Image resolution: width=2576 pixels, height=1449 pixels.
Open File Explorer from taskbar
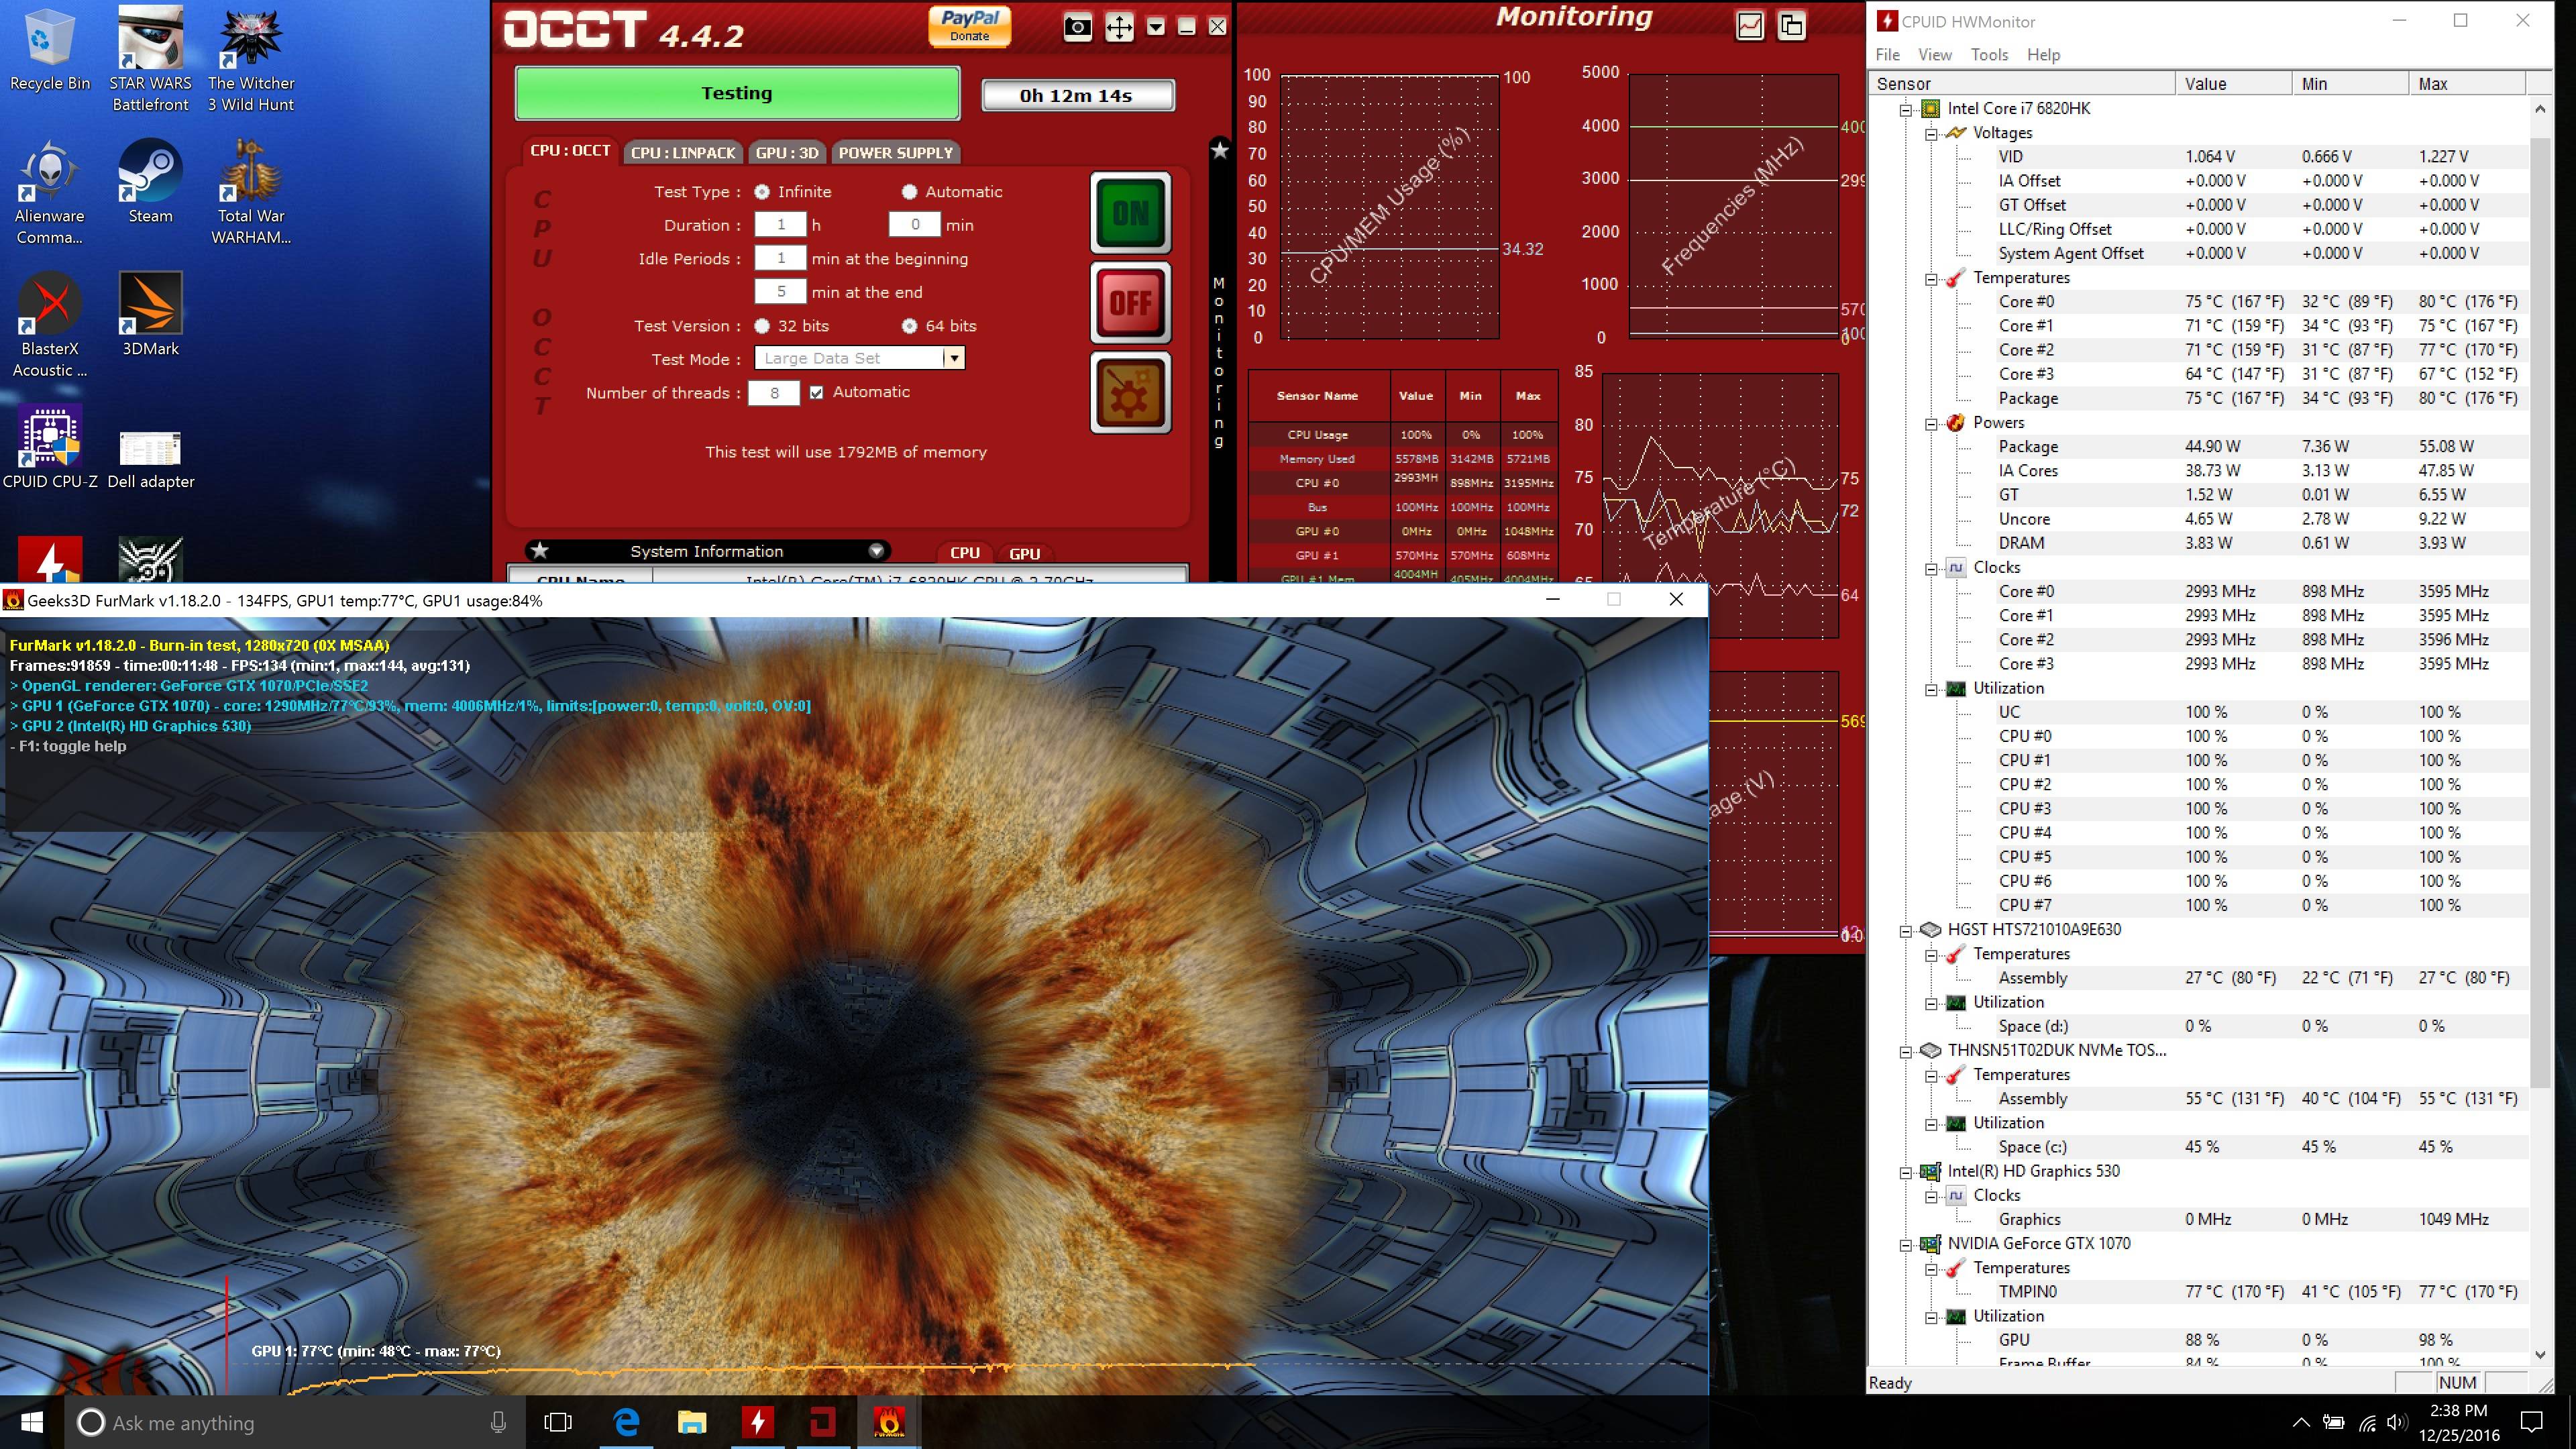tap(692, 1422)
